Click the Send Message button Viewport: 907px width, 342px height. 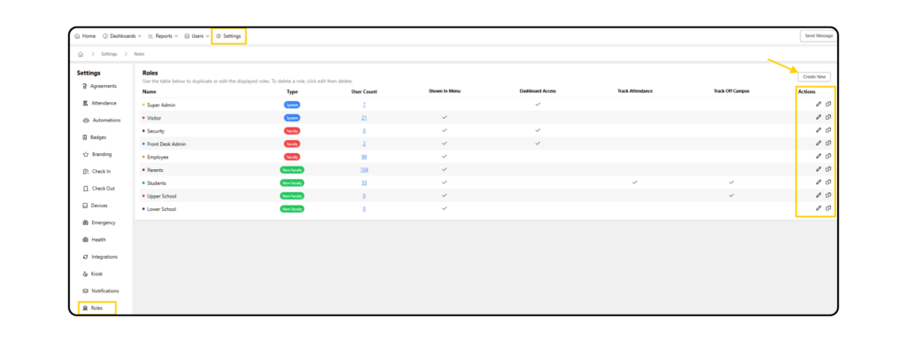(818, 35)
